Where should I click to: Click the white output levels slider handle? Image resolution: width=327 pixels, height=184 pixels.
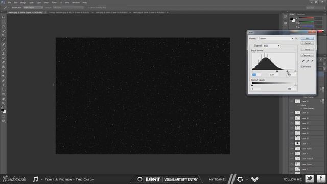coord(295,85)
